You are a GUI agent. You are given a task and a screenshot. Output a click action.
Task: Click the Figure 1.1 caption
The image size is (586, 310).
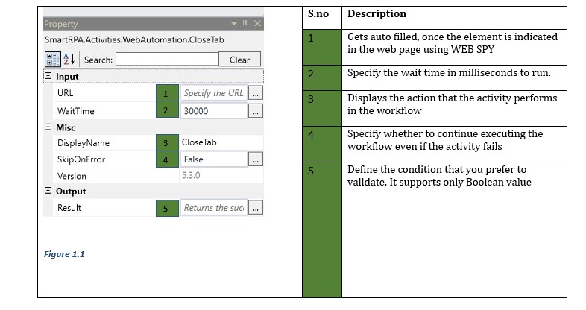coord(64,254)
